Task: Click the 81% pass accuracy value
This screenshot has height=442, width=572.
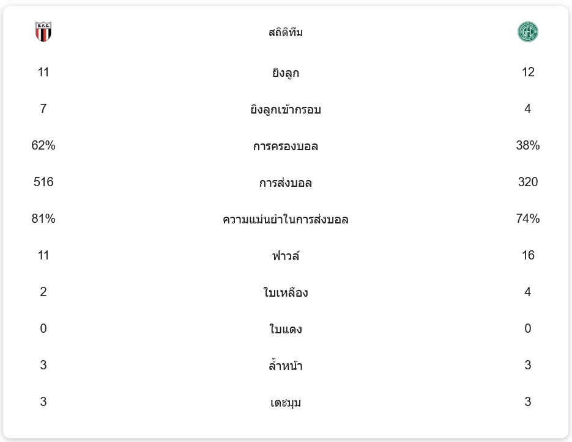Action: click(x=43, y=219)
